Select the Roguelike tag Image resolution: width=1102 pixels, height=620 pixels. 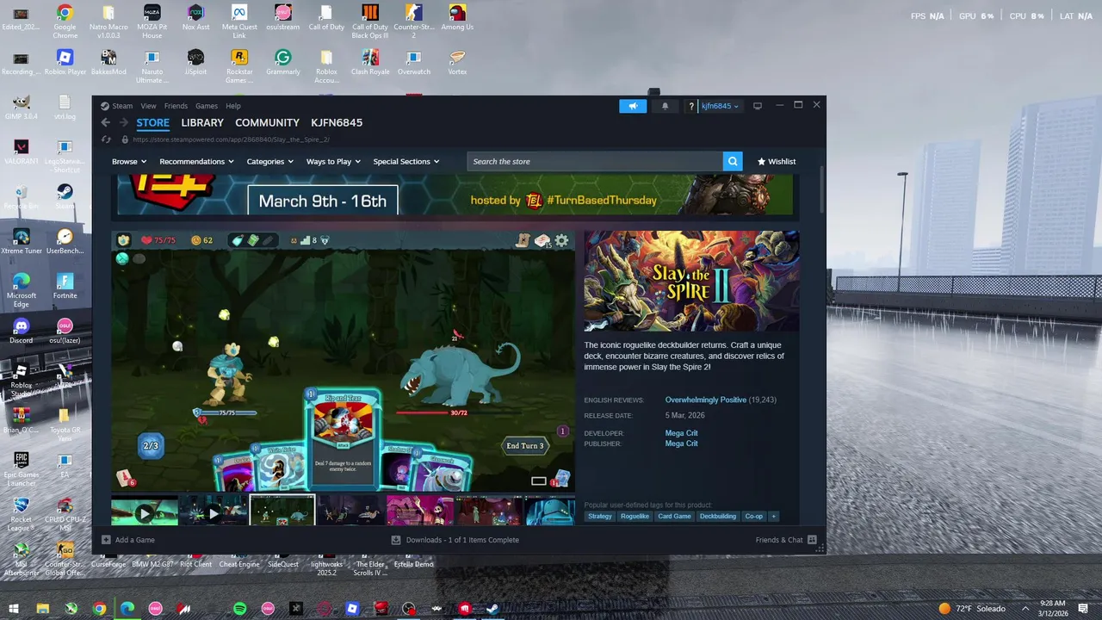[635, 516]
